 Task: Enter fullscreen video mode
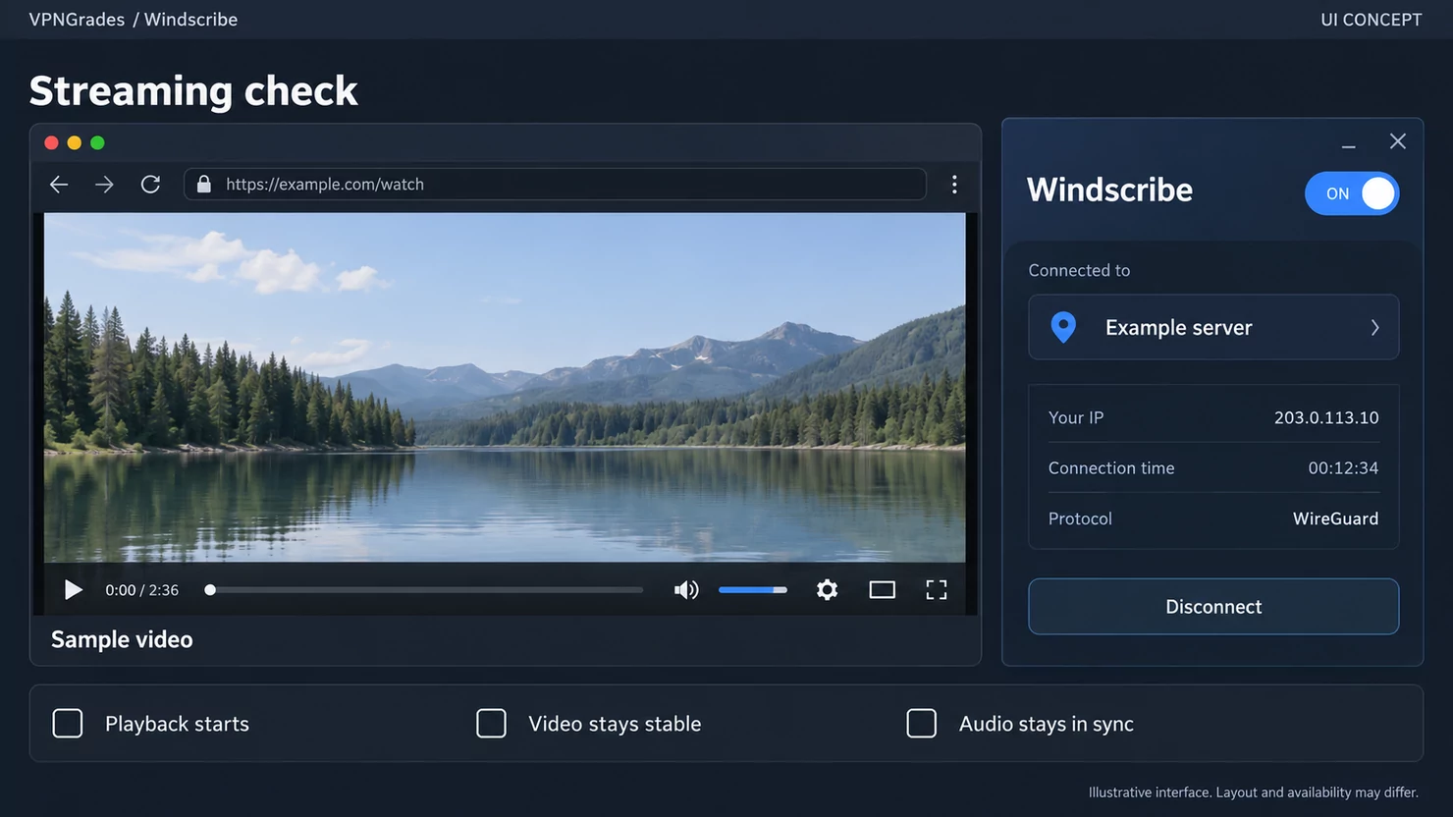pyautogui.click(x=937, y=589)
